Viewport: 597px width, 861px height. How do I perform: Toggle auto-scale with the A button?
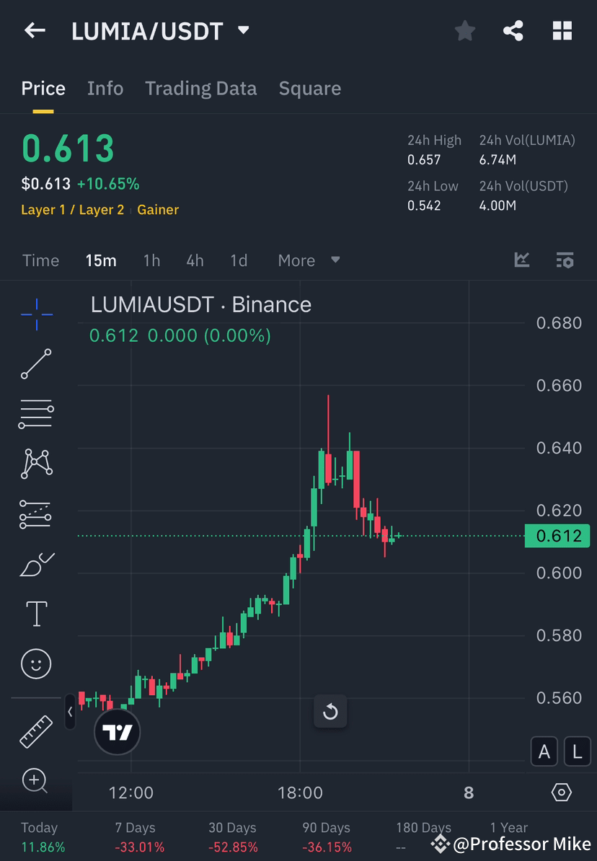coord(544,751)
